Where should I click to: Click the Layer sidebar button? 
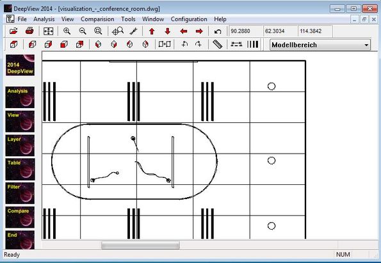[x=20, y=145]
